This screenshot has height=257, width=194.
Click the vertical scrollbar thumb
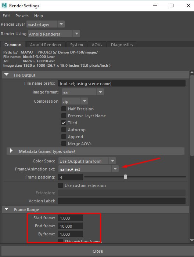(192, 115)
